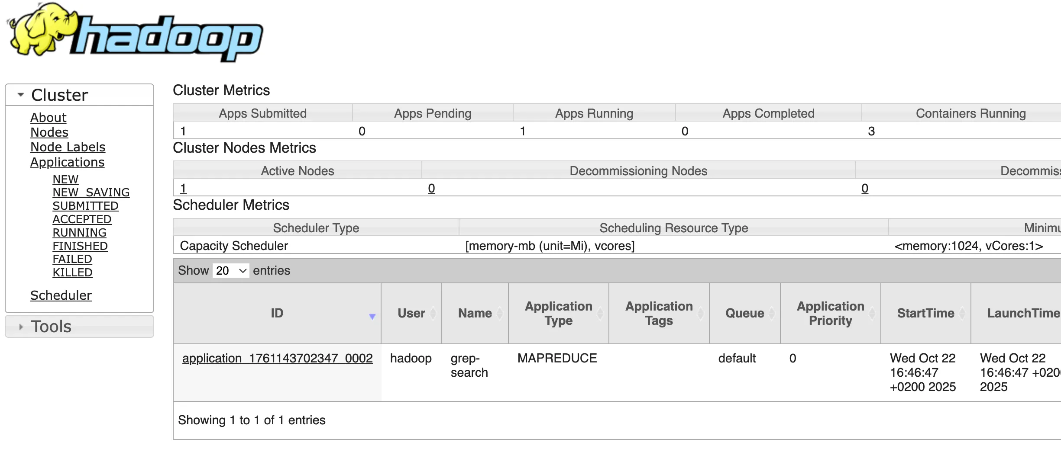Viewport: 1061px width, 455px height.
Task: Show KILLED applications list
Action: (72, 272)
